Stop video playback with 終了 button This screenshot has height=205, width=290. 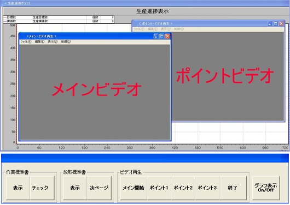tap(233, 188)
